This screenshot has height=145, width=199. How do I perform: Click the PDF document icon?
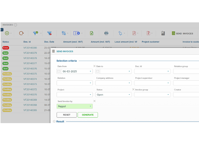click(x=134, y=33)
